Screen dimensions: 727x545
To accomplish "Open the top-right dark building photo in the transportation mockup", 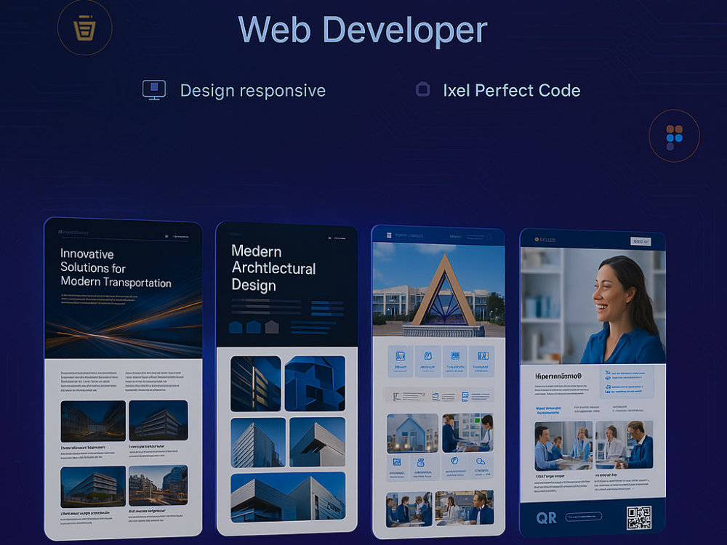I will click(158, 421).
